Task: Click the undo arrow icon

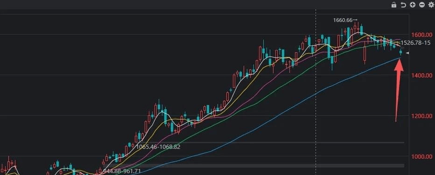Action: tap(403, 5)
